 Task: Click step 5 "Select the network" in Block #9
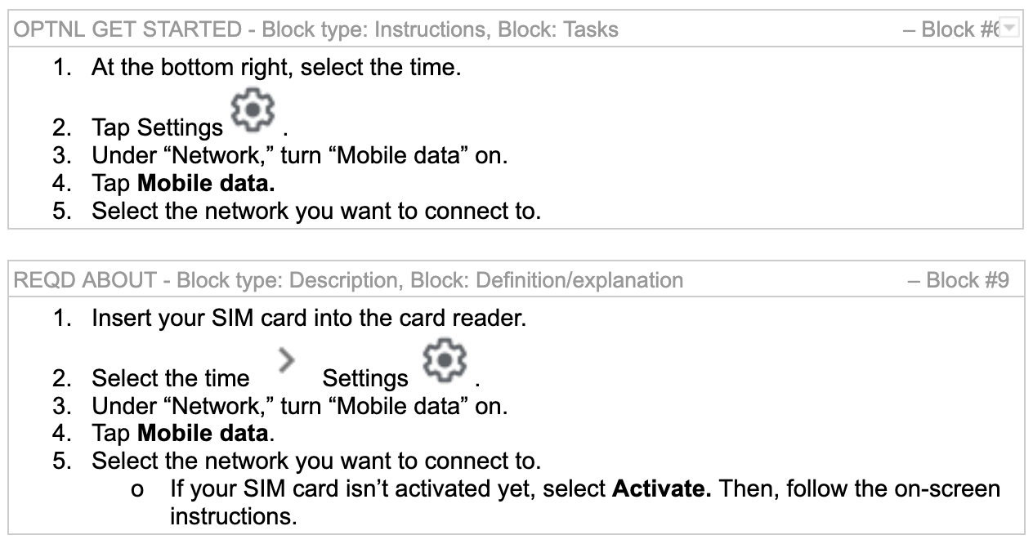tap(315, 461)
